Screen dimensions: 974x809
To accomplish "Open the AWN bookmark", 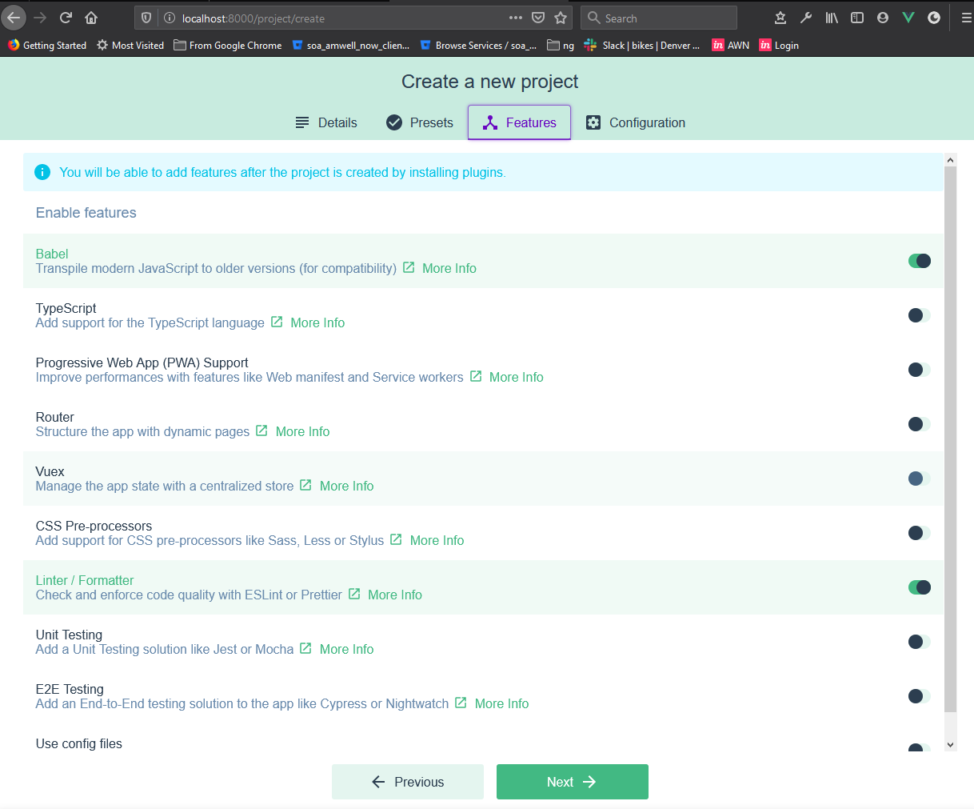I will 731,46.
